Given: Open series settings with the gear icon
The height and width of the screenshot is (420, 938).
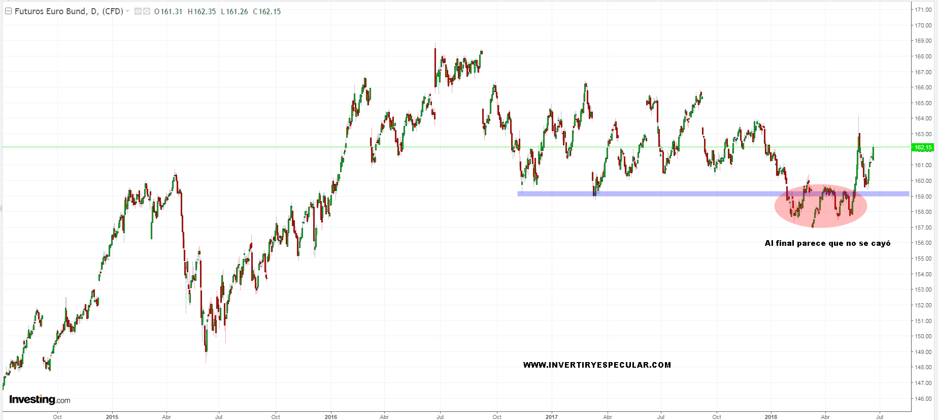Looking at the screenshot, I should [x=147, y=11].
